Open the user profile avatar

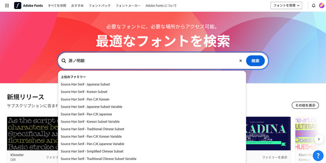pos(322,6)
